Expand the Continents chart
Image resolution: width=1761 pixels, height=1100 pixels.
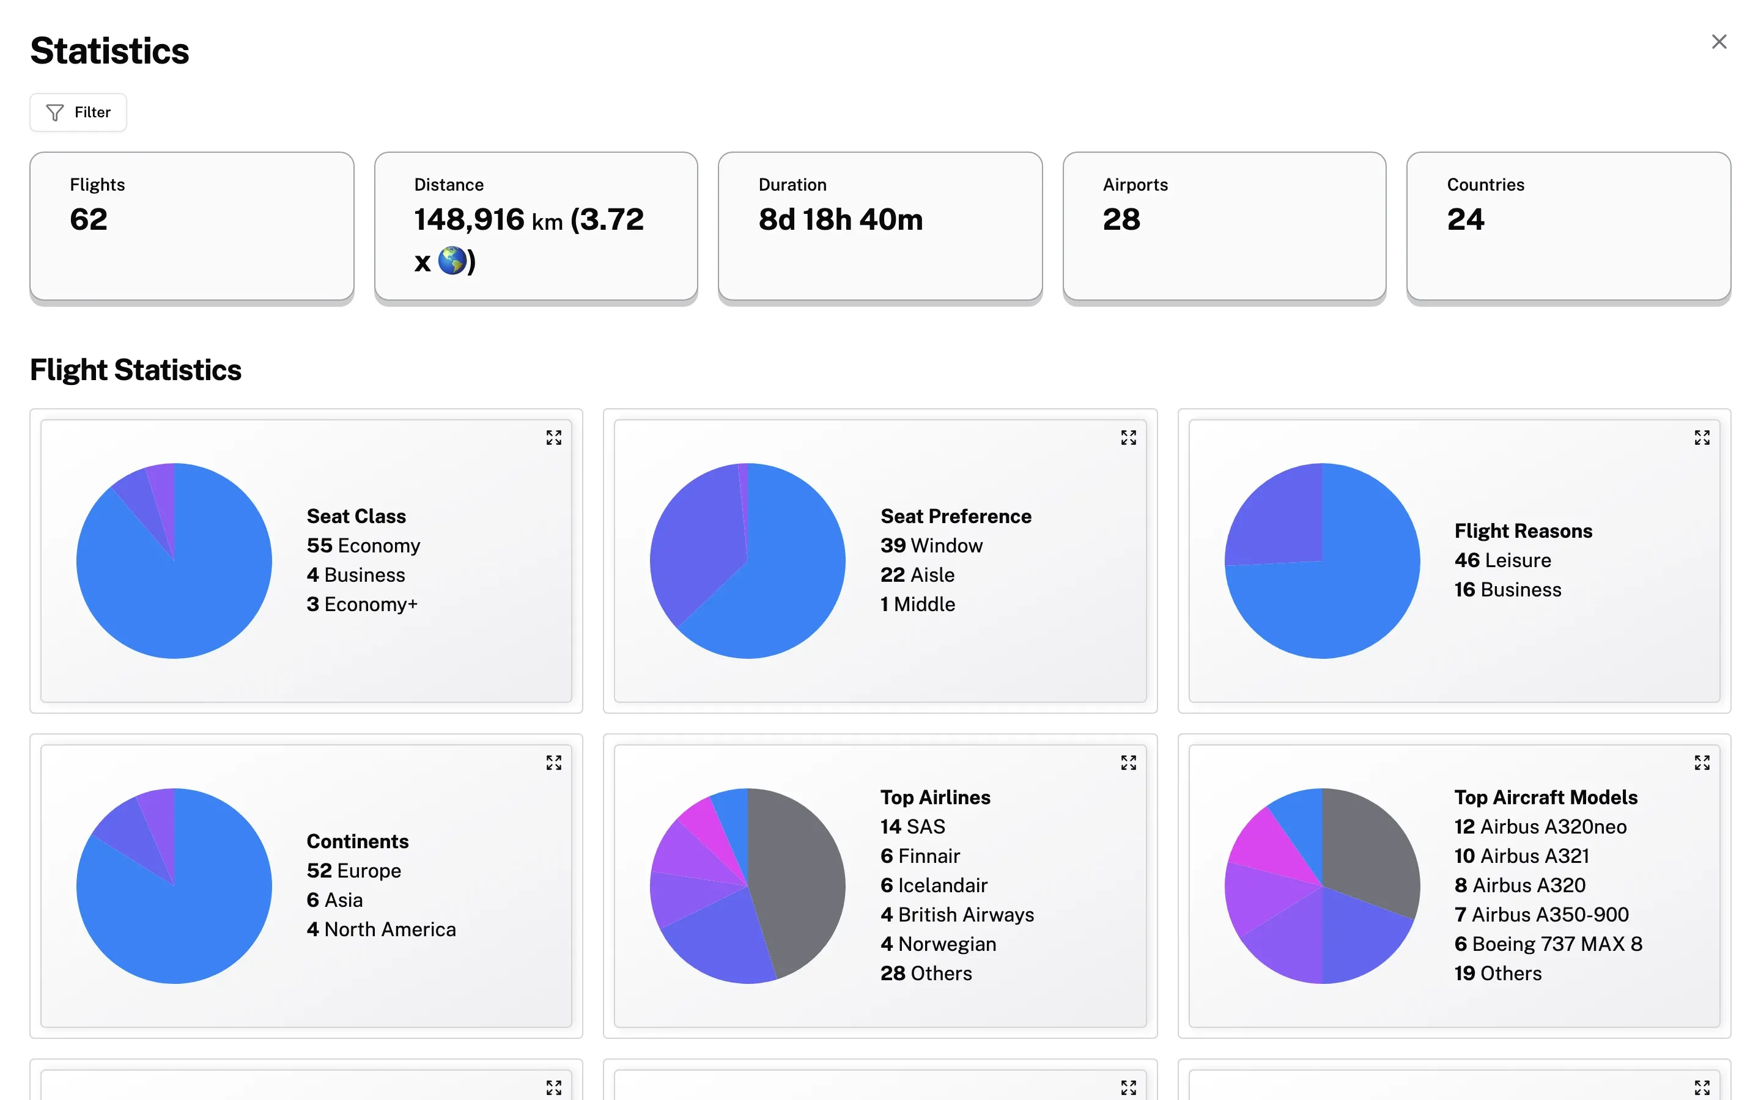554,763
